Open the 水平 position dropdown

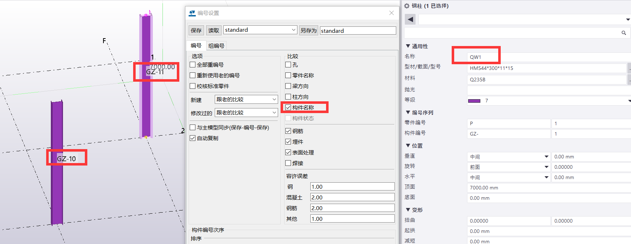pos(547,177)
